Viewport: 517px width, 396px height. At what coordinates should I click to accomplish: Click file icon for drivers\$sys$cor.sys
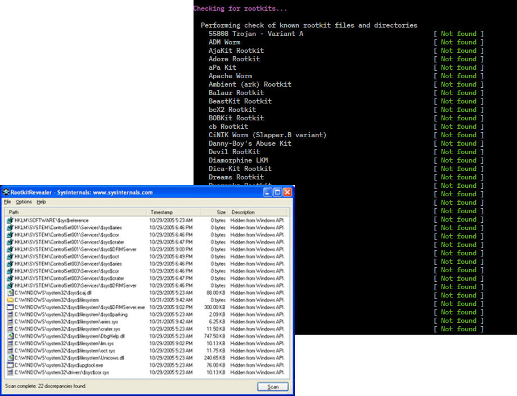10,372
